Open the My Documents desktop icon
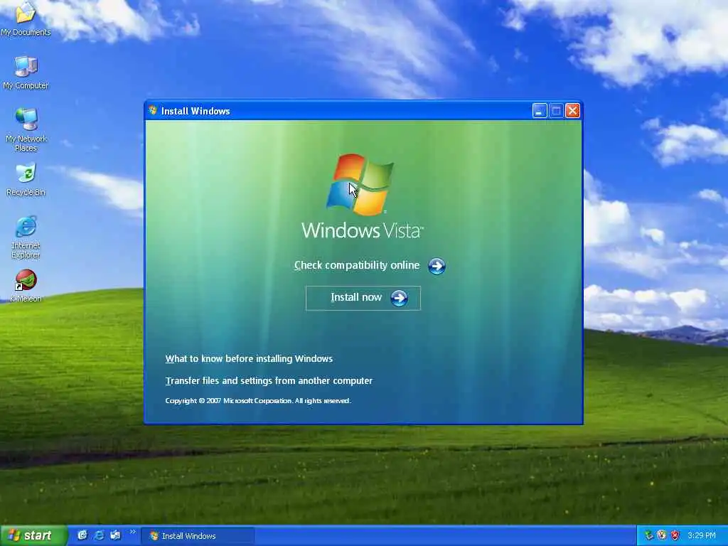 point(26,18)
